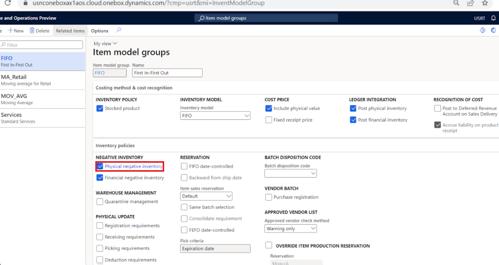Open the Batch disposition code dropdown
The width and height of the screenshot is (499, 265).
[x=290, y=173]
